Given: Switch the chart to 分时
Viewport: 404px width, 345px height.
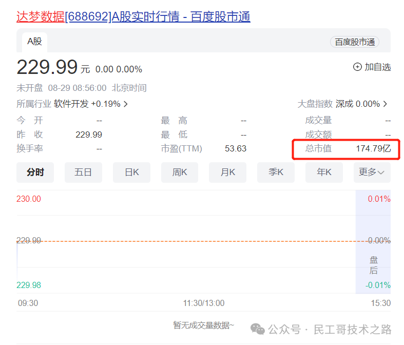Looking at the screenshot, I should point(35,172).
